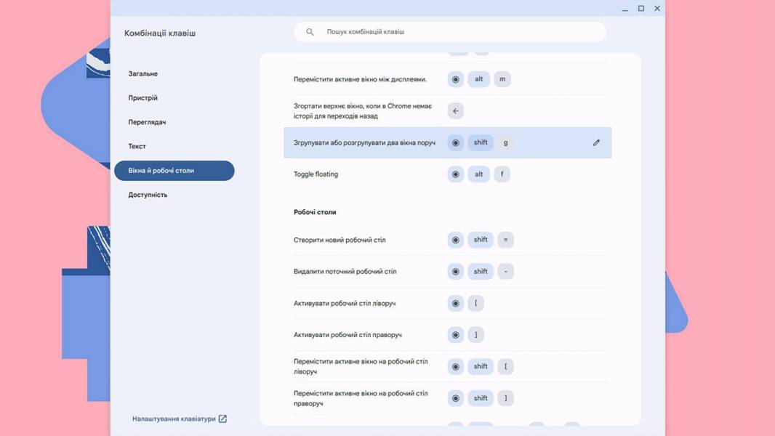Click pencil edit icon for 'Згрупувати або розгрупувати' shortcut
This screenshot has height=436, width=775.
click(x=596, y=142)
